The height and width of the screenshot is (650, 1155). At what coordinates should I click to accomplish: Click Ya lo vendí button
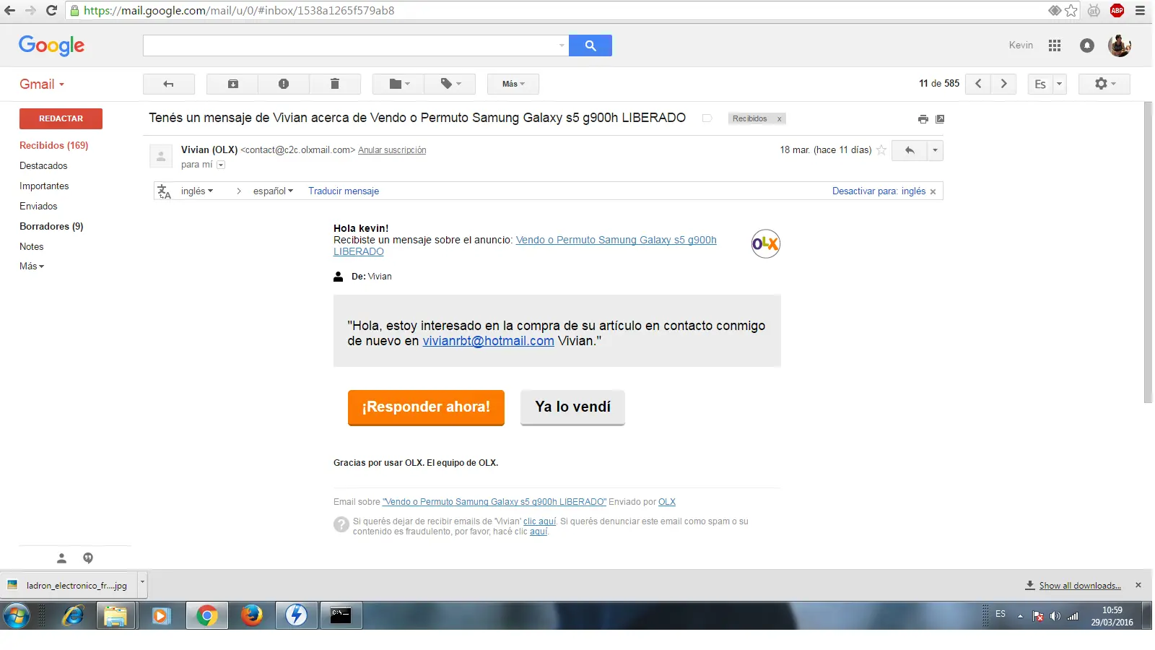click(572, 407)
